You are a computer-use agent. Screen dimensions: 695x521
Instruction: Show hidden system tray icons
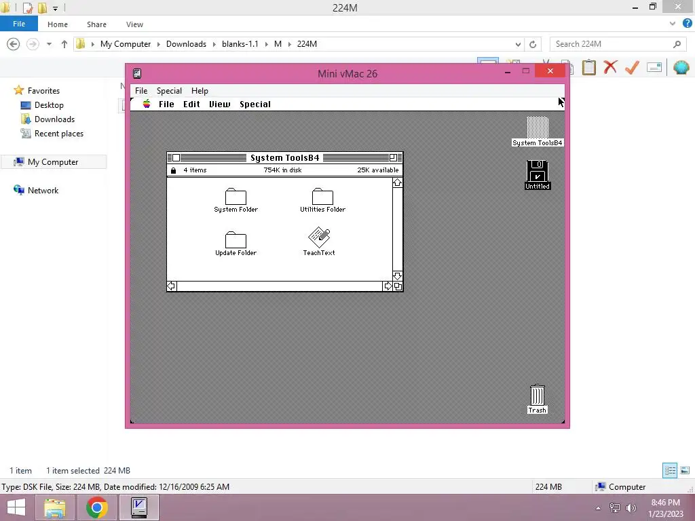[x=599, y=508]
